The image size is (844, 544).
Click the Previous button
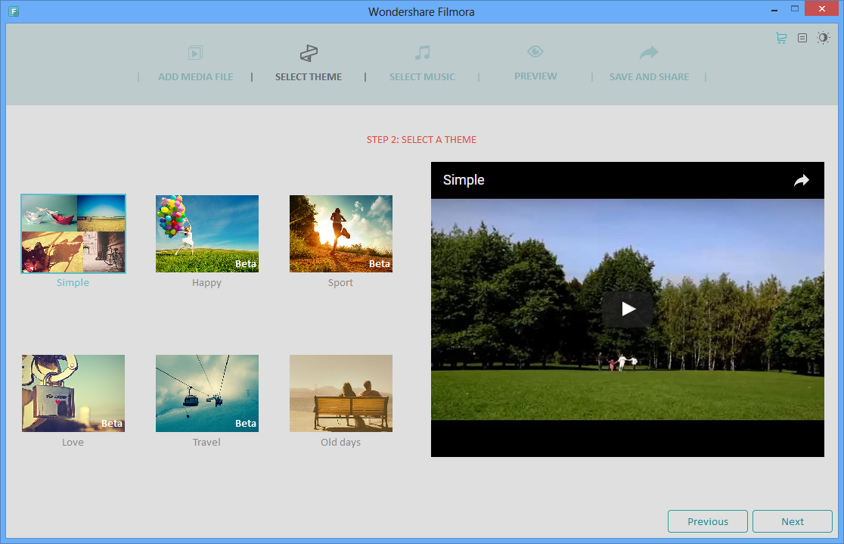pos(707,521)
